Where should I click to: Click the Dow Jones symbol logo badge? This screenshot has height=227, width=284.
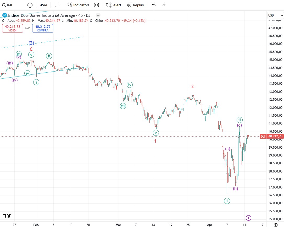[x=5, y=15]
